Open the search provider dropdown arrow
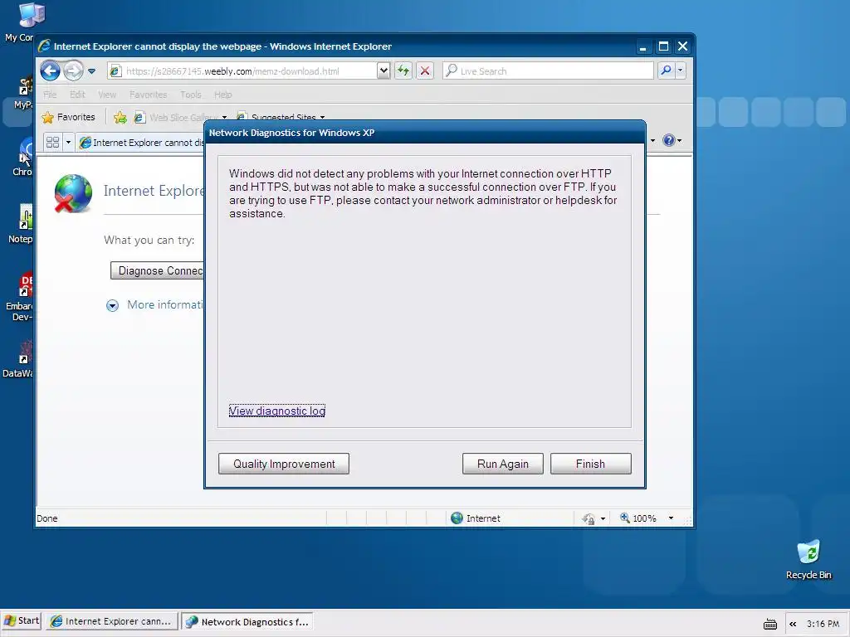The image size is (850, 637). pyautogui.click(x=681, y=71)
